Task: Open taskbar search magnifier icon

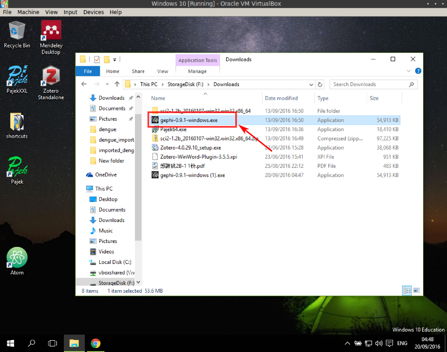Action: 31,343
